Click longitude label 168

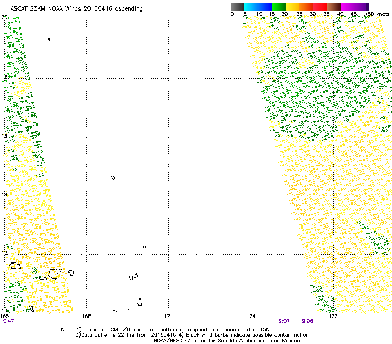click(86, 316)
